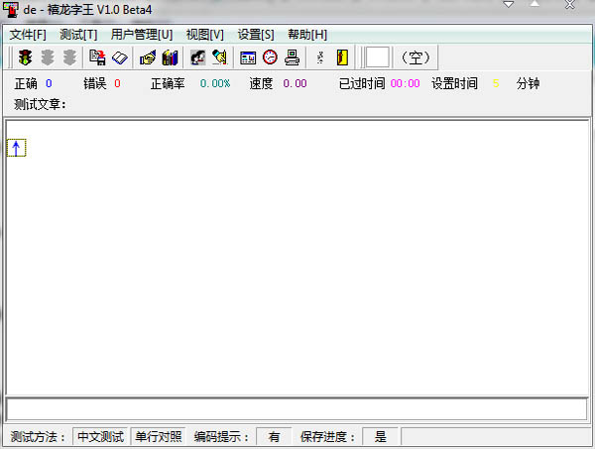The width and height of the screenshot is (595, 449).
Task: Click the 正确率 label
Action: click(x=168, y=83)
